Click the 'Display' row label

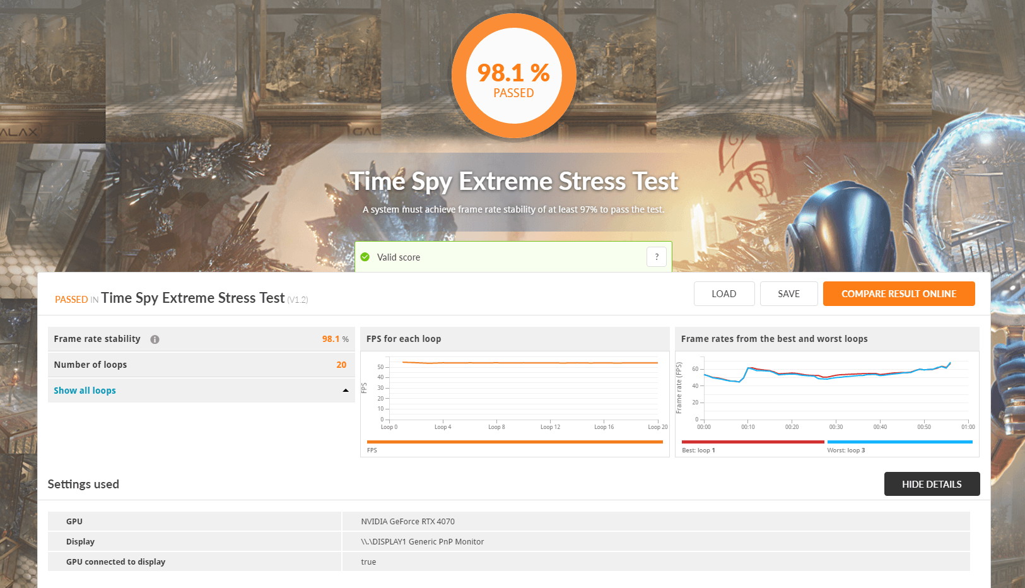tap(80, 542)
